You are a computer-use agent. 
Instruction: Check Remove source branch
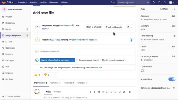point(77,60)
